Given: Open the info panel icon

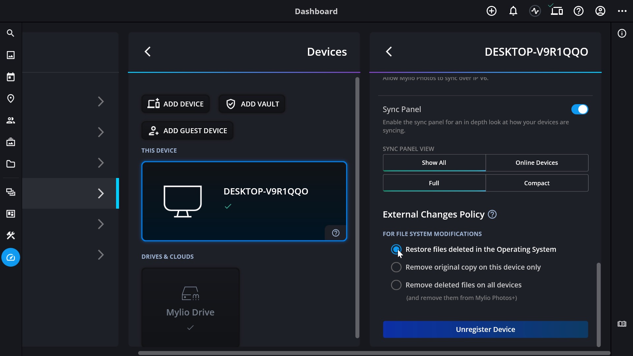Looking at the screenshot, I should pyautogui.click(x=622, y=33).
